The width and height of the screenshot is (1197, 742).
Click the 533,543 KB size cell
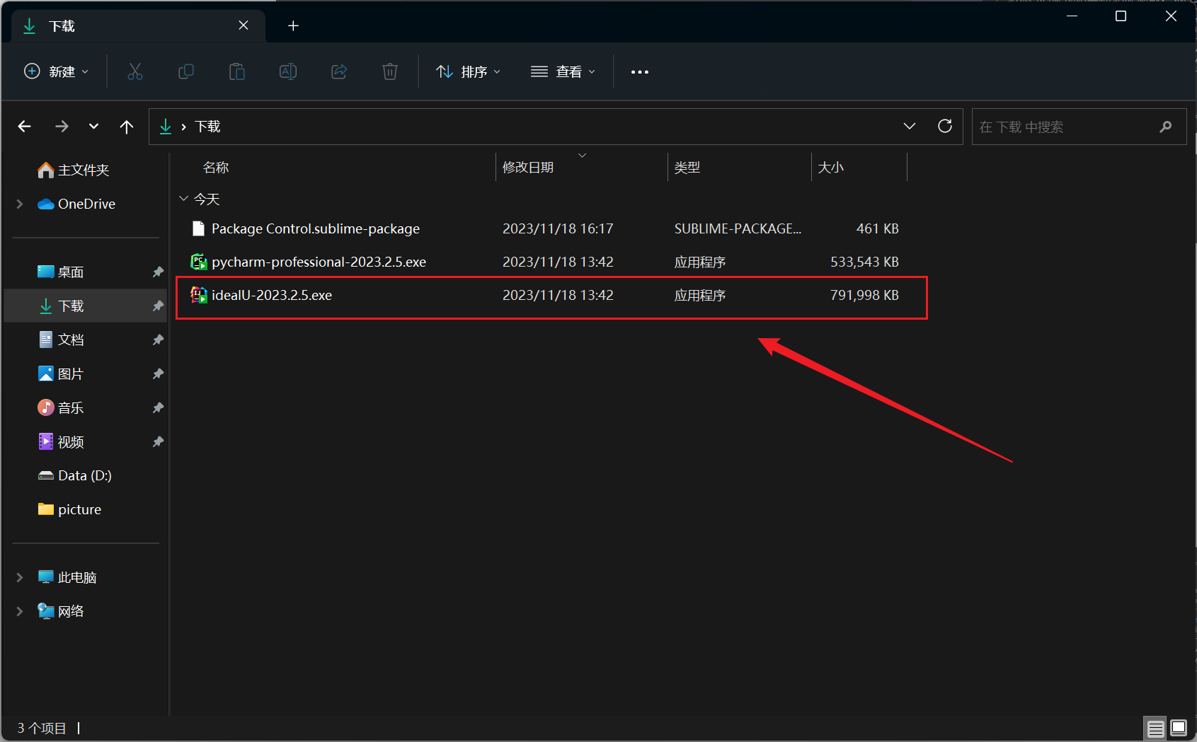(x=864, y=262)
